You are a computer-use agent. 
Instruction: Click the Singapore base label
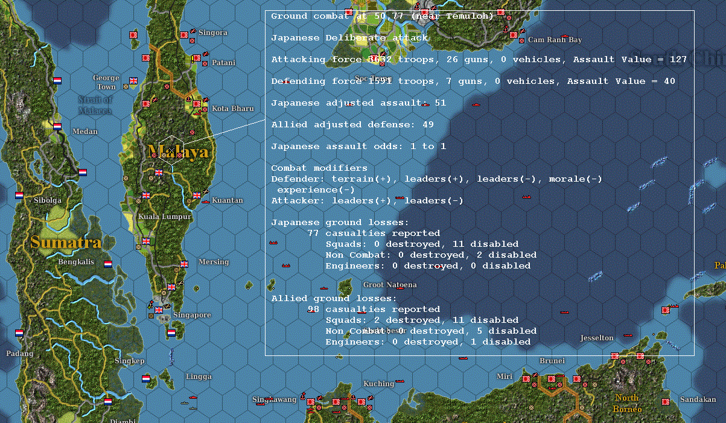coord(192,315)
